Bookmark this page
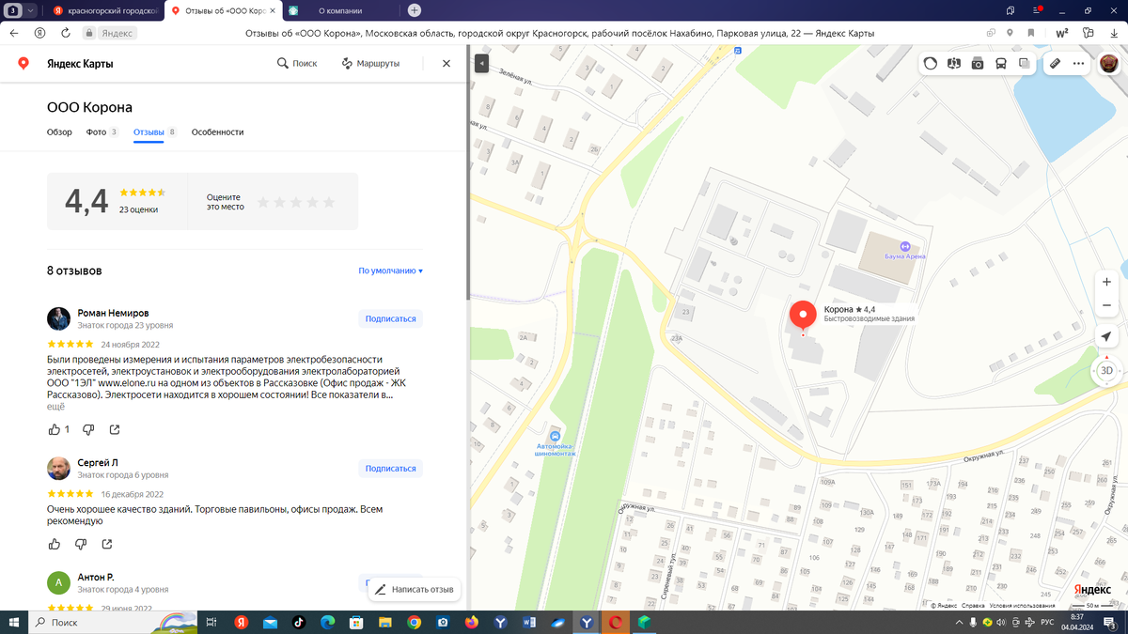Viewport: 1128px width, 634px height. click(x=1031, y=33)
